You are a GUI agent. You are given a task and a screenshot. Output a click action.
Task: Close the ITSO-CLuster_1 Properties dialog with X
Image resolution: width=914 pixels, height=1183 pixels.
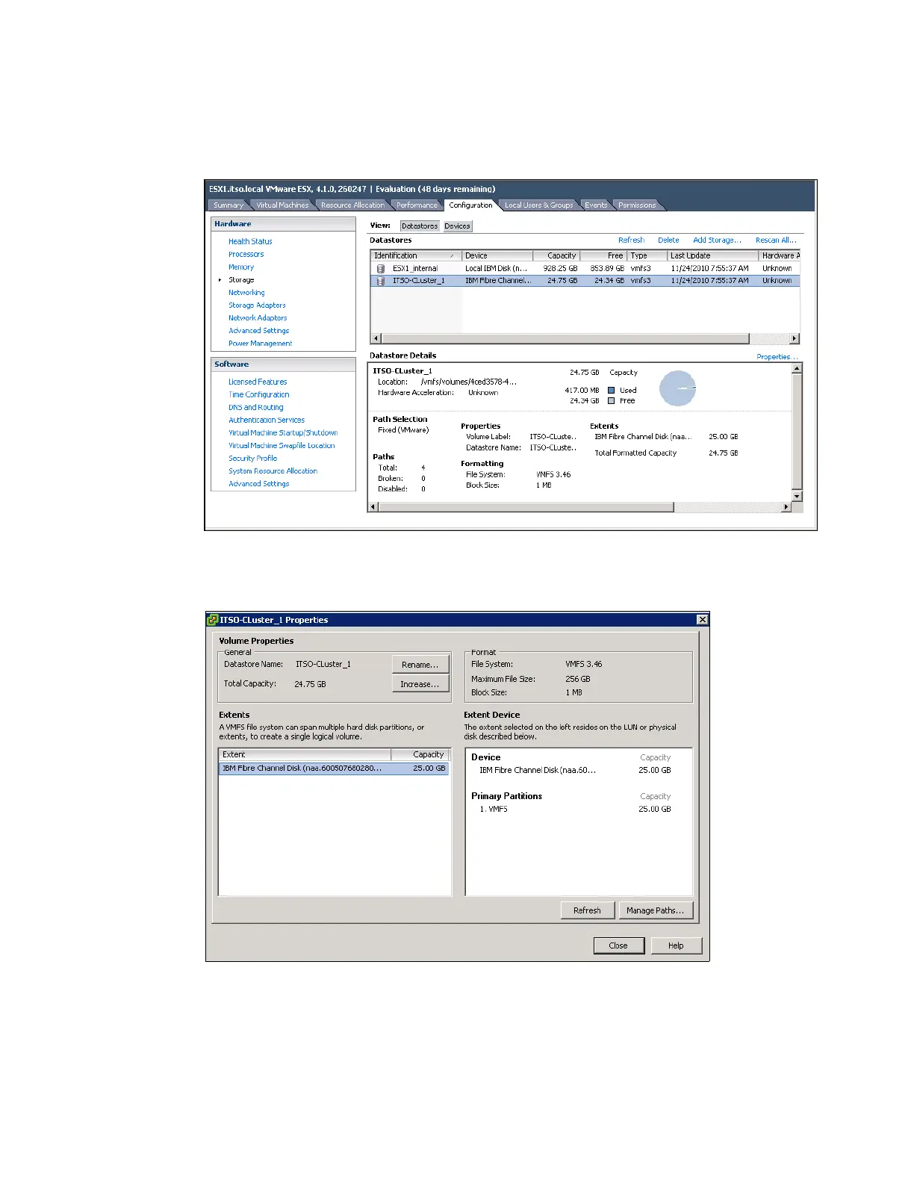pos(702,620)
